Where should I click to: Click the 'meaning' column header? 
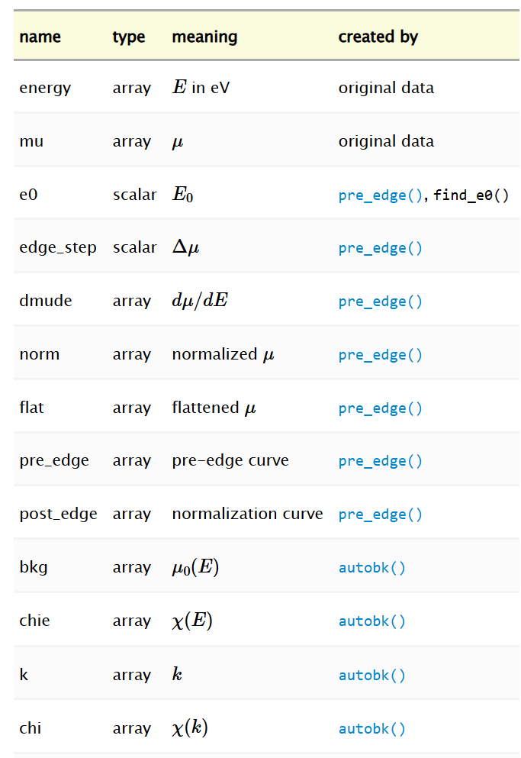tap(205, 37)
